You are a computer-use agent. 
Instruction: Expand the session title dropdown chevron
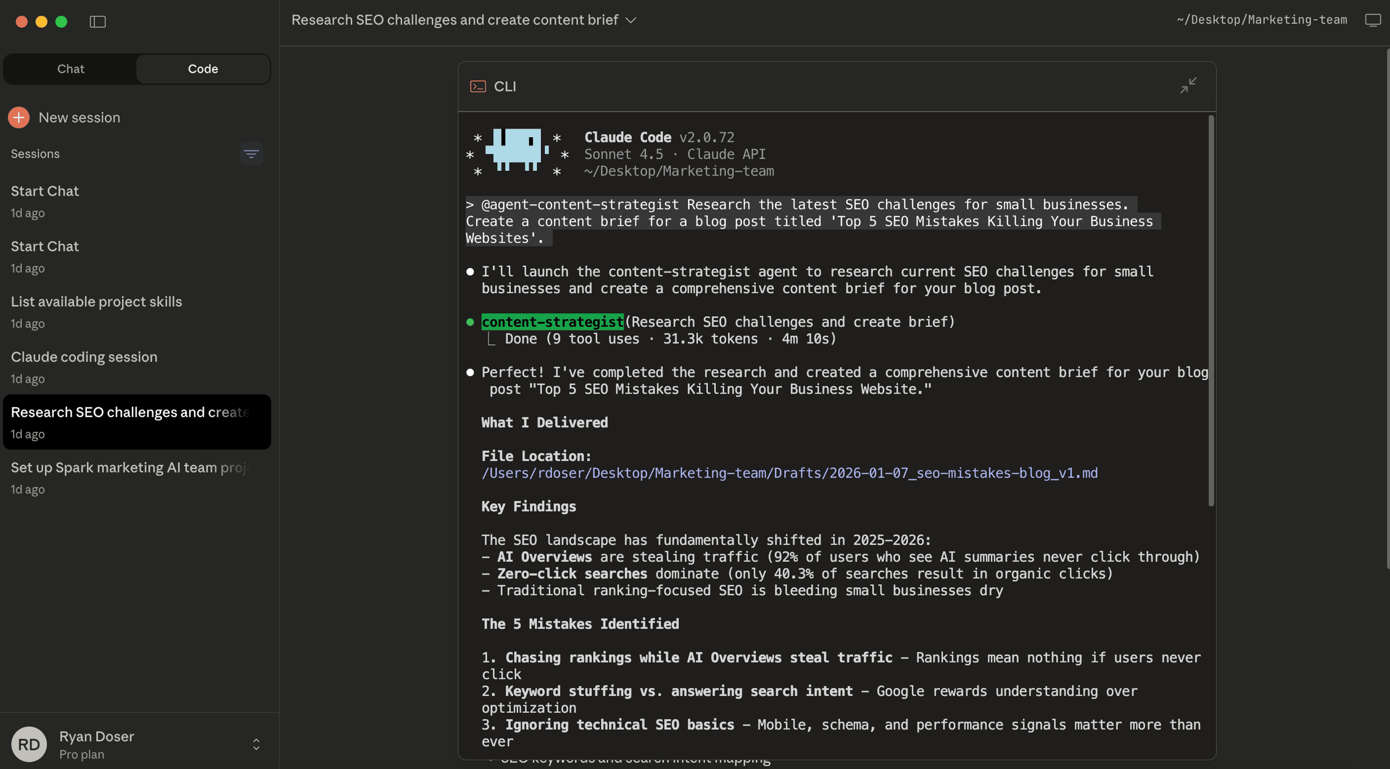[x=631, y=20]
